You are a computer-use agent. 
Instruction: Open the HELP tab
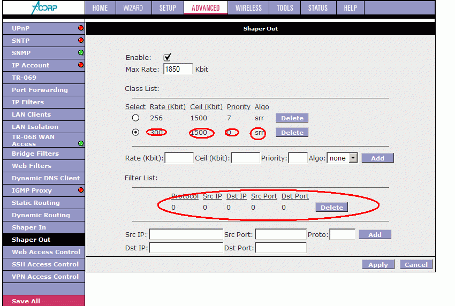click(x=351, y=8)
